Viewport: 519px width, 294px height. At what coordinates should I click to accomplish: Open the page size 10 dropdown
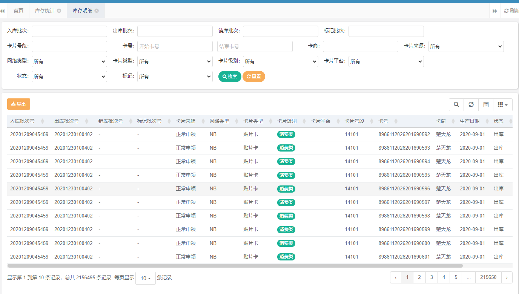(x=146, y=278)
